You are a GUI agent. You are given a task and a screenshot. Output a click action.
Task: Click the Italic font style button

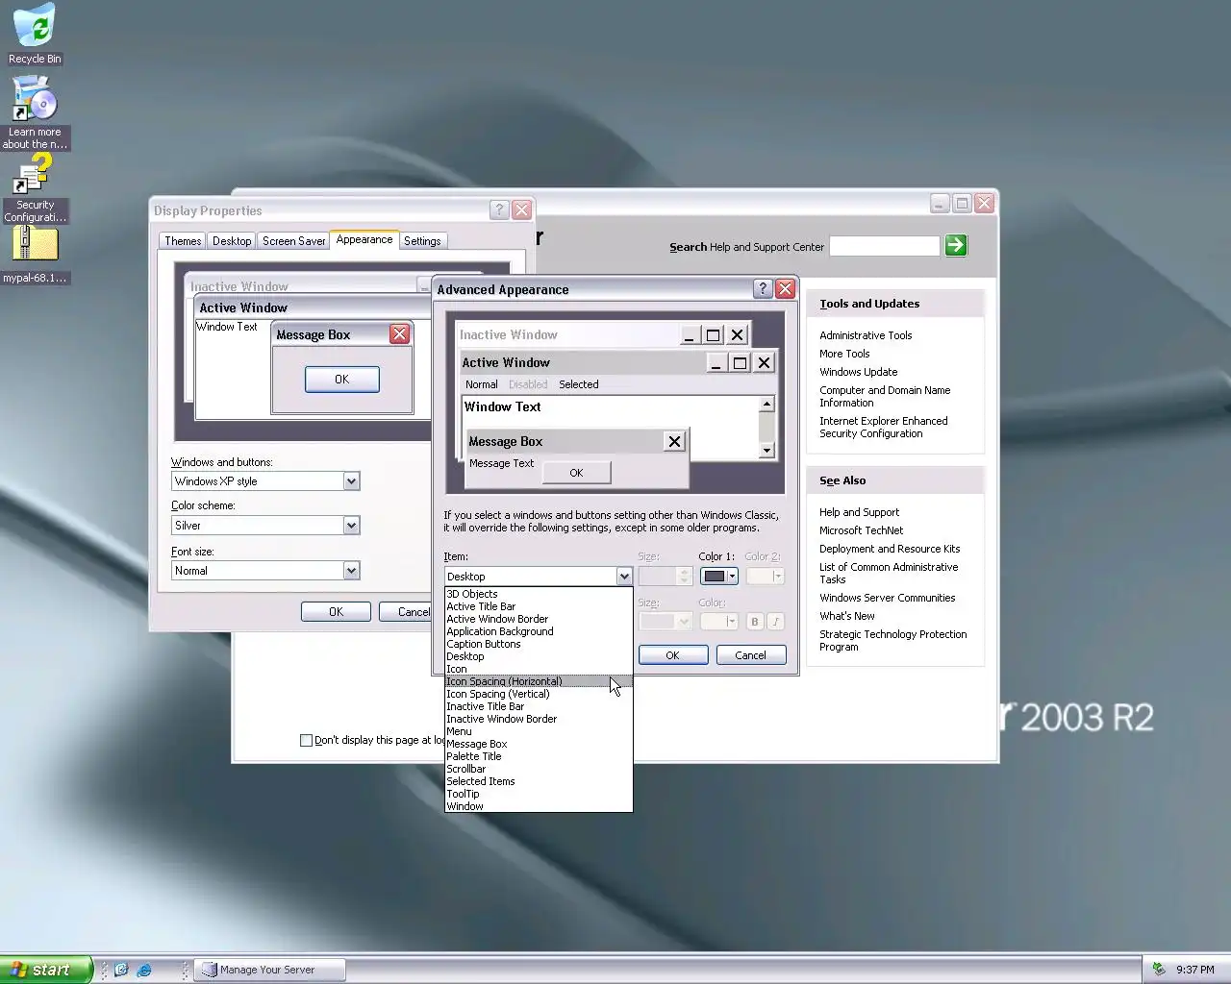pyautogui.click(x=776, y=622)
